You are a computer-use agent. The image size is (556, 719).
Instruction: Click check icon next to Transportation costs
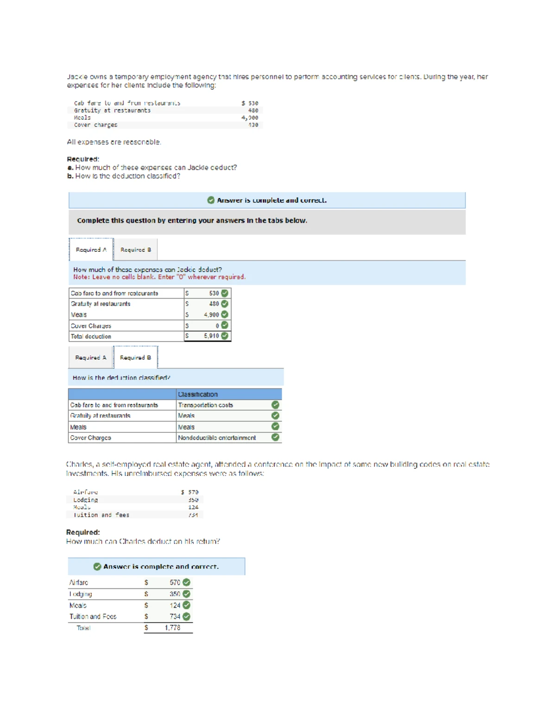[x=275, y=405]
